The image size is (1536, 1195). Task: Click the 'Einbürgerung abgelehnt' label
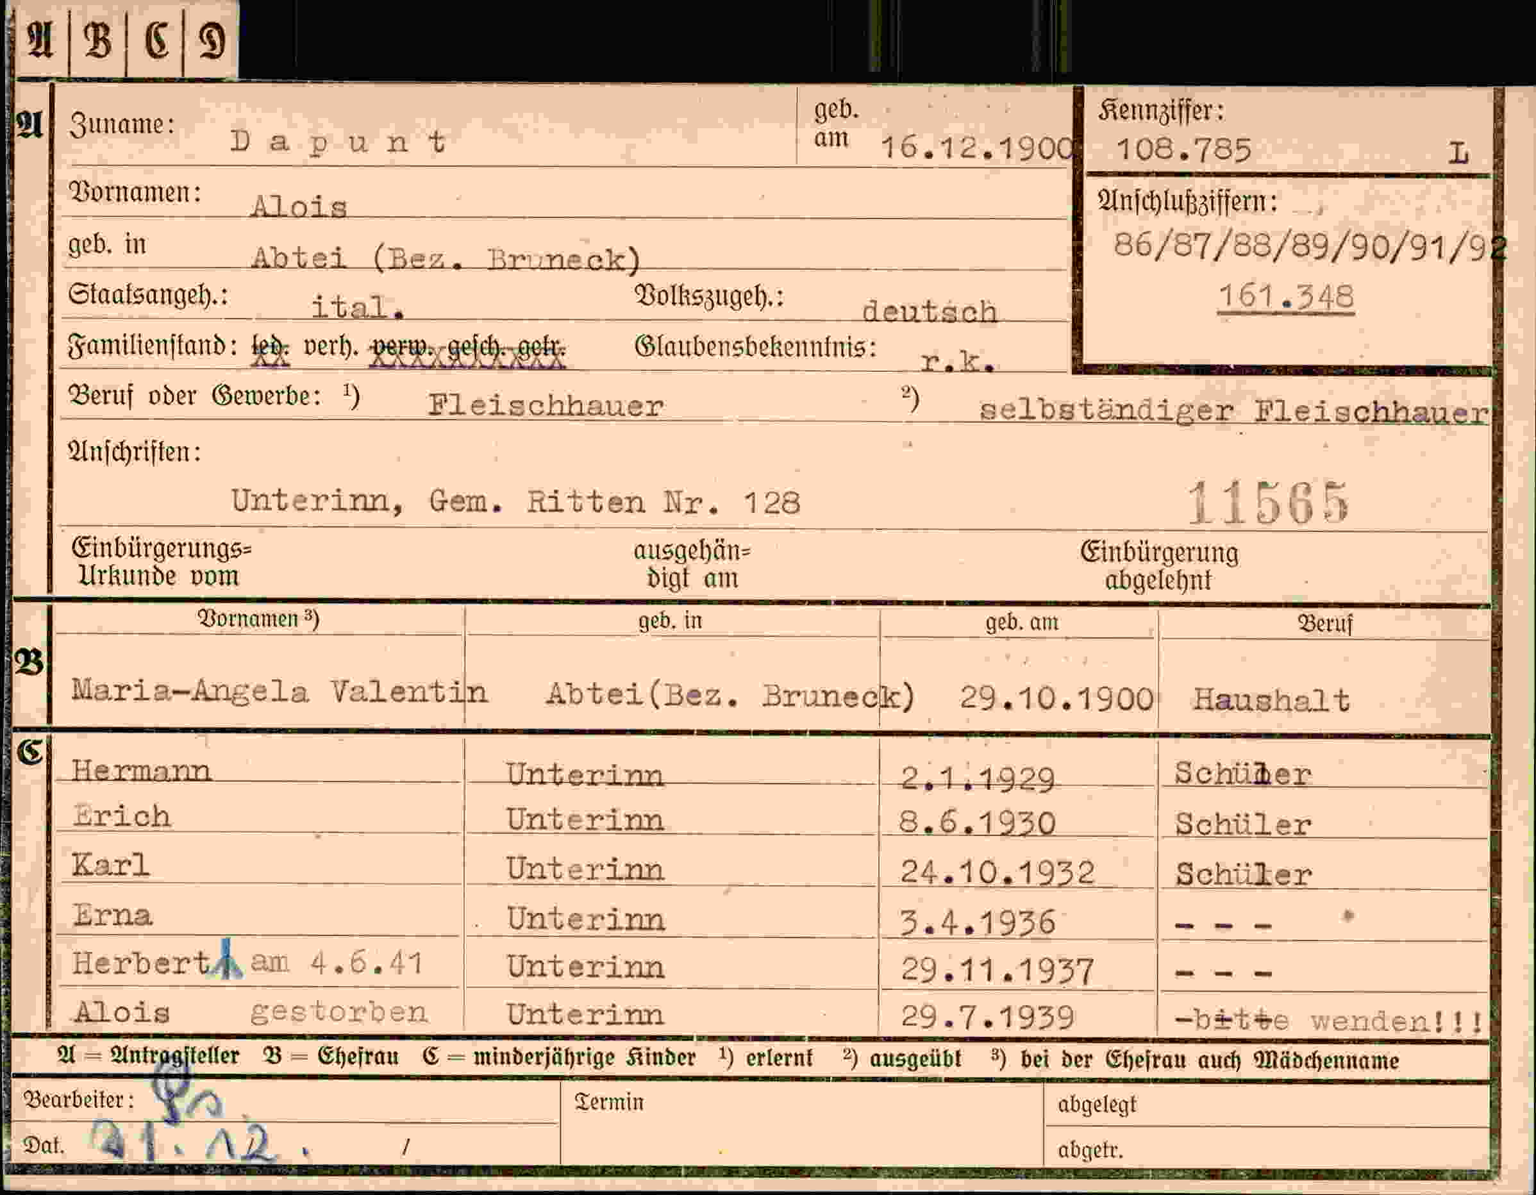1159,566
